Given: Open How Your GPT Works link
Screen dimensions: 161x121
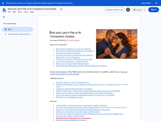Looking at the screenshot, I should tap(90, 114).
